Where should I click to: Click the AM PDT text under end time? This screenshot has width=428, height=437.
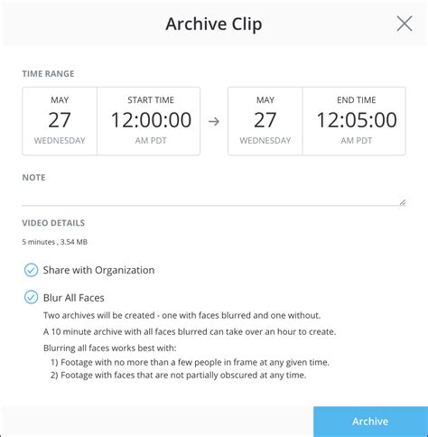(x=357, y=141)
